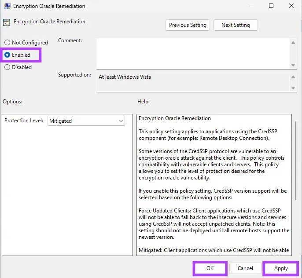Click the Help heading 'Encryption Oracle Remediation'
The image size is (302, 278).
[175, 118]
